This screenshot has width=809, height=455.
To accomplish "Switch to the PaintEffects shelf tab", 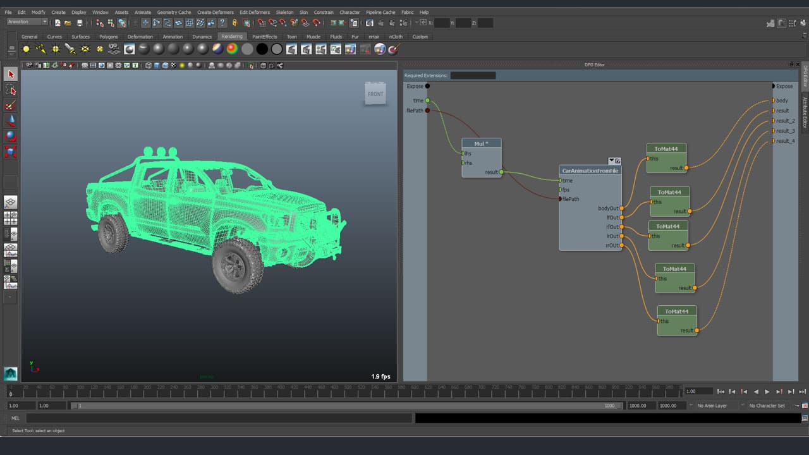I will 265,37.
